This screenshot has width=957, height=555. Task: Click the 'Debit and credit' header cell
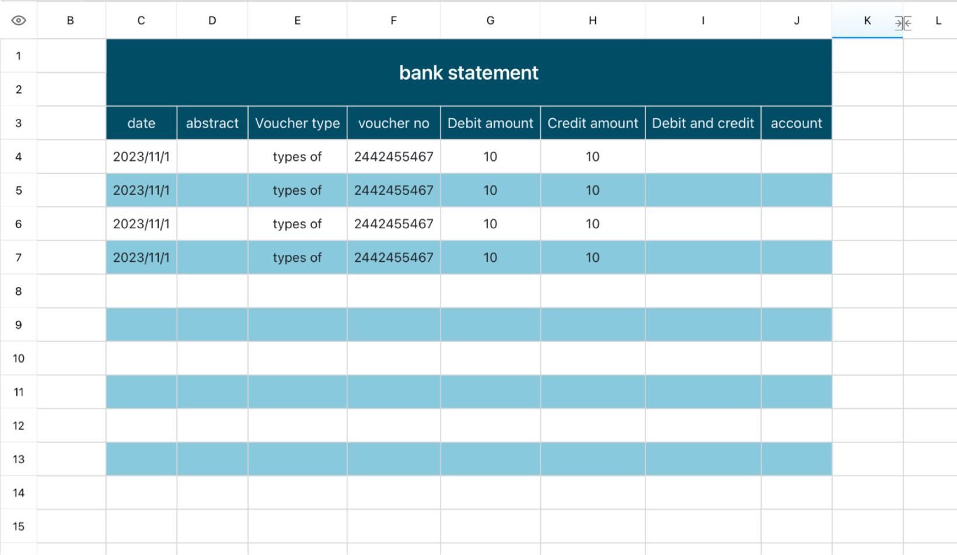click(703, 123)
